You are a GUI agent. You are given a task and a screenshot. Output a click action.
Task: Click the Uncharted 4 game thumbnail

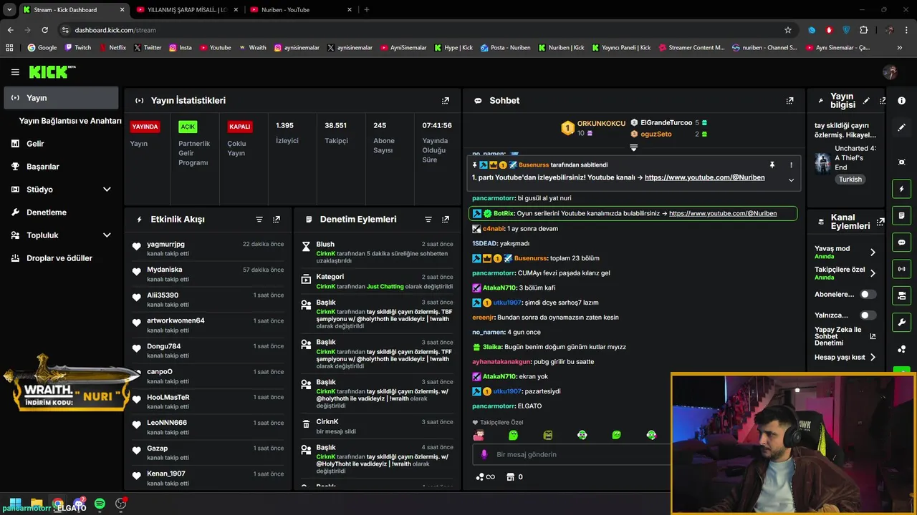pyautogui.click(x=822, y=163)
